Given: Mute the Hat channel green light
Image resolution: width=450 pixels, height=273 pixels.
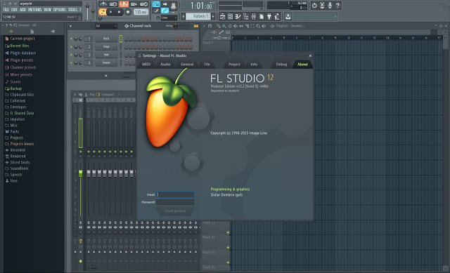Looking at the screenshot, I should [71, 55].
